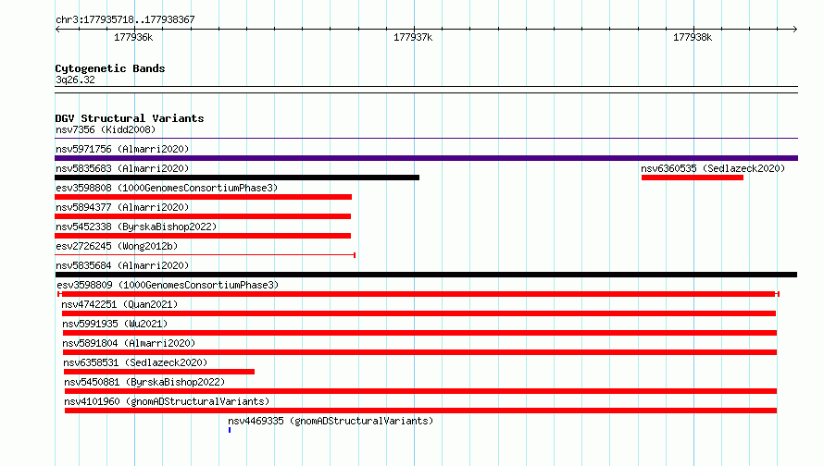
Task: Open esv2726245 (Wong2012b) label
Action: [x=117, y=246]
